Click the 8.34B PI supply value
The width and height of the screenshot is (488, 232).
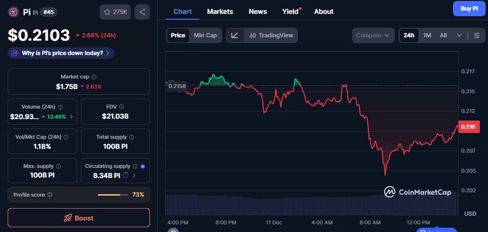pyautogui.click(x=107, y=176)
